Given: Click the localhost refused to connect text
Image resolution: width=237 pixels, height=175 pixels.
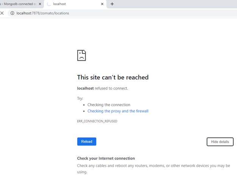Looking at the screenshot, I should pyautogui.click(x=103, y=88).
